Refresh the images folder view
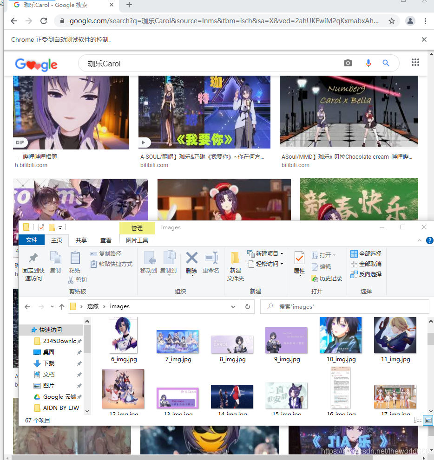Image resolution: width=434 pixels, height=460 pixels. [x=248, y=306]
